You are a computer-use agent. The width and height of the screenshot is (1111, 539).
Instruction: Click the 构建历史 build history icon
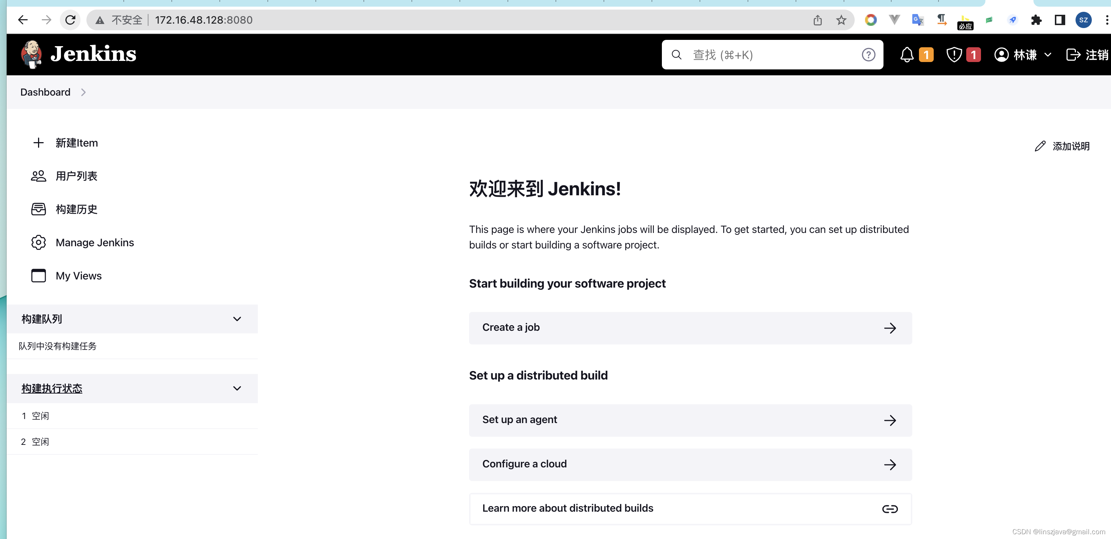point(38,209)
